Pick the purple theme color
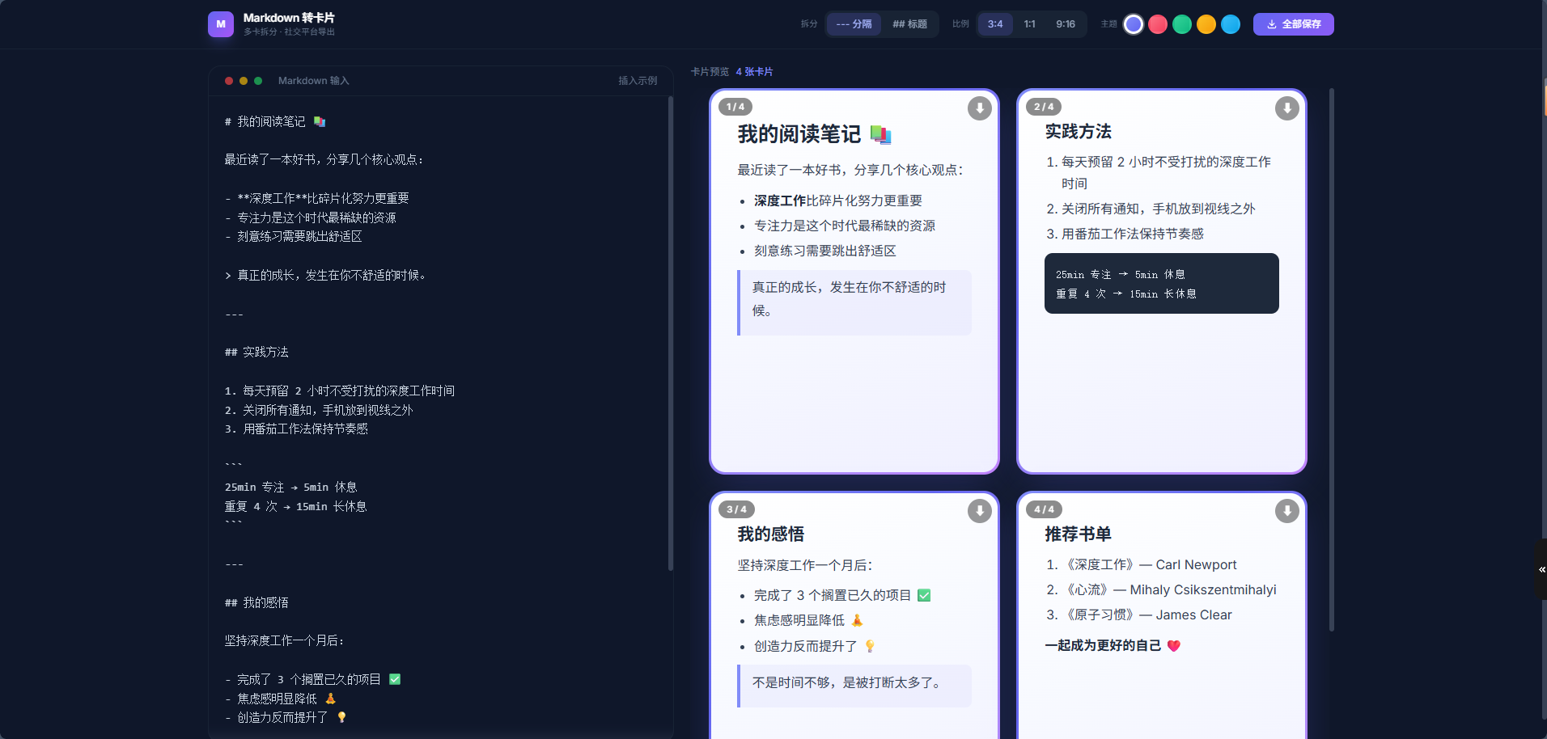 (1134, 24)
